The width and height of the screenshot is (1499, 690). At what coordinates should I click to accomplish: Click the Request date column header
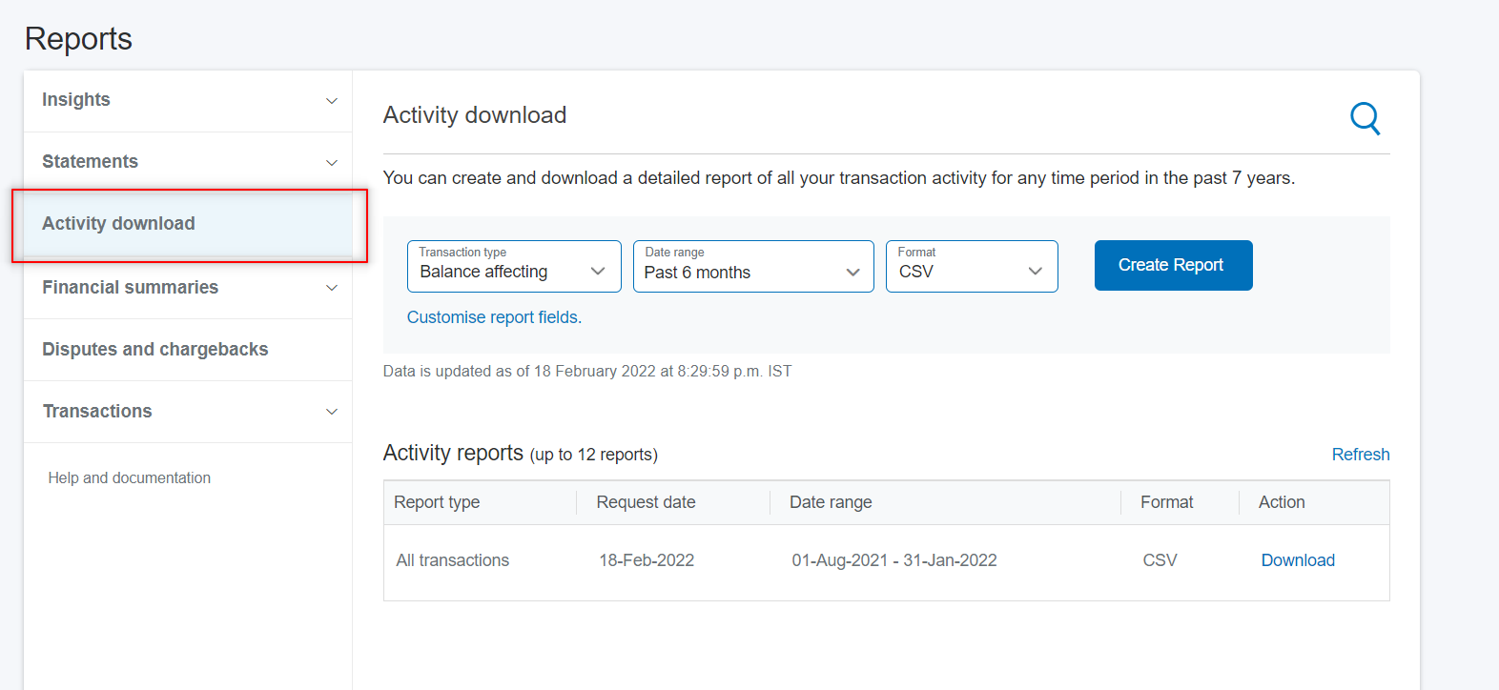click(x=647, y=502)
